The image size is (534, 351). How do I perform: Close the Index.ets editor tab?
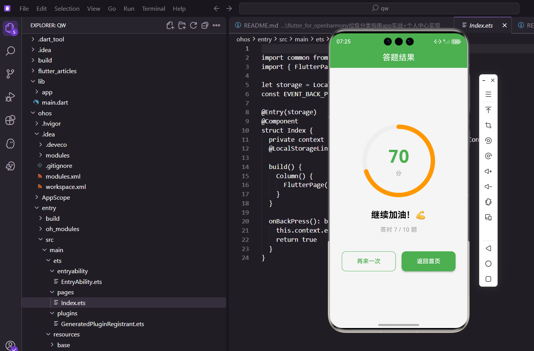point(504,25)
